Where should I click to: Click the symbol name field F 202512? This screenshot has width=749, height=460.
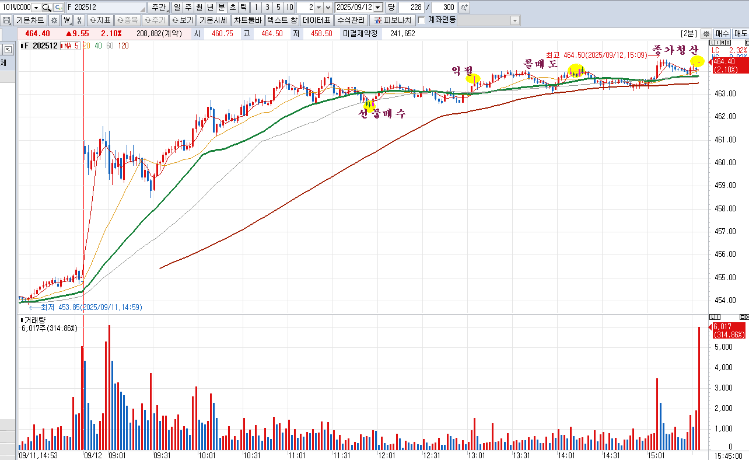click(x=106, y=8)
